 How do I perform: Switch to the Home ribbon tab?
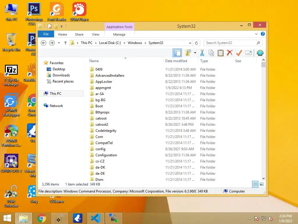click(x=63, y=34)
